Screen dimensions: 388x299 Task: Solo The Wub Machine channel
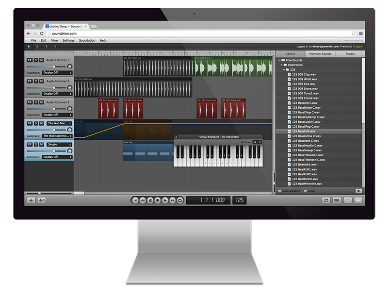click(36, 123)
